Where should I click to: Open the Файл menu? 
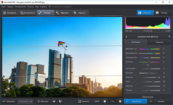(x=3, y=7)
